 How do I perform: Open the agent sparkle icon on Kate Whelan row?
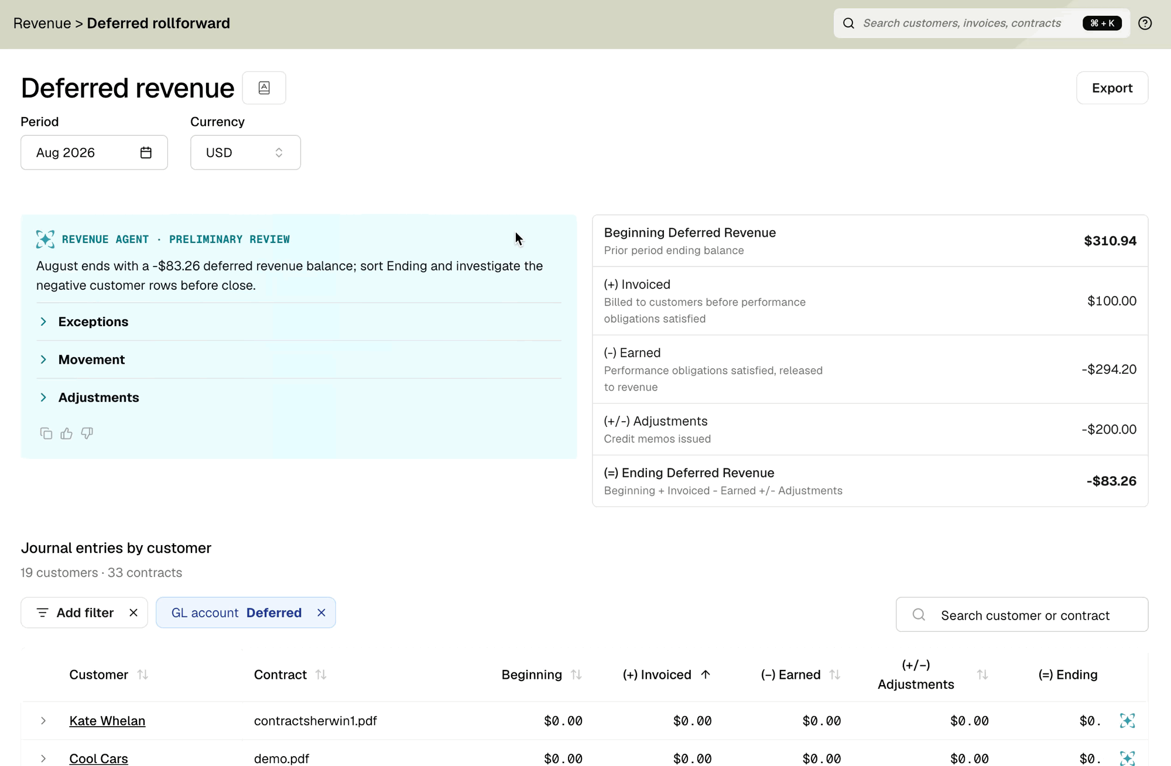click(1127, 720)
